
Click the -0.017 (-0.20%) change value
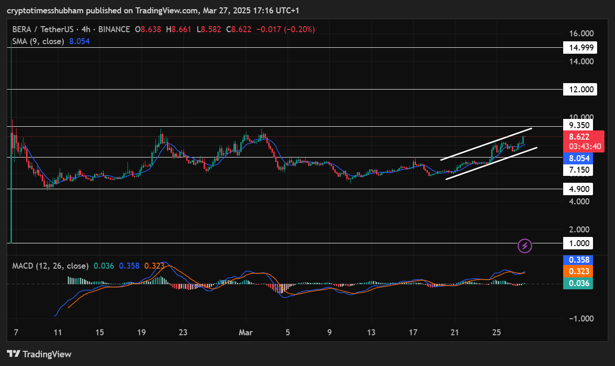(285, 29)
